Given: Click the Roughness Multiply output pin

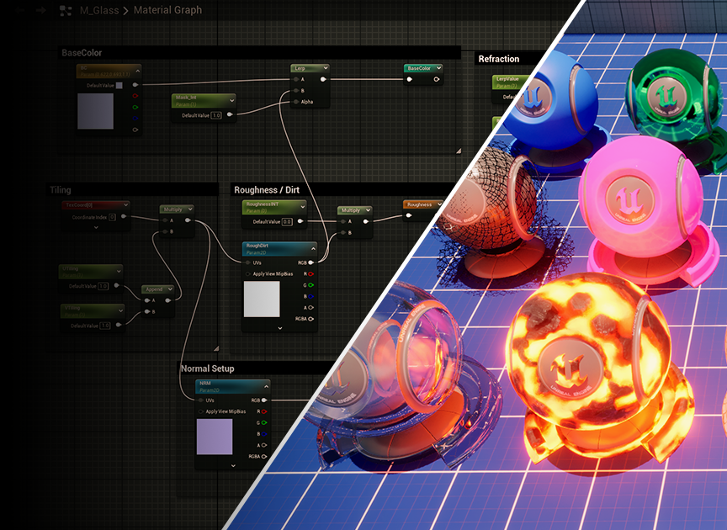Looking at the screenshot, I should 366,221.
